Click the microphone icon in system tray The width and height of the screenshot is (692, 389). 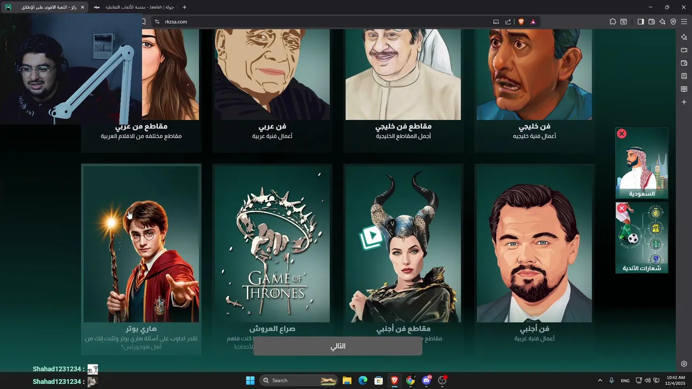pyautogui.click(x=611, y=380)
